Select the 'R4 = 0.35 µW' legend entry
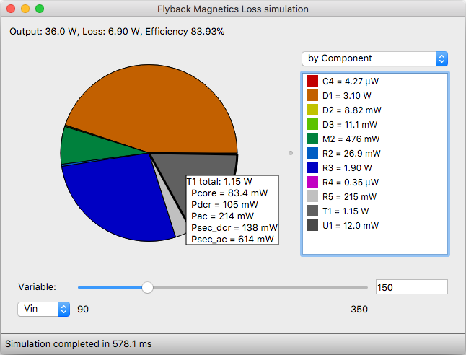Viewport: 466px width, 355px height. [x=351, y=183]
